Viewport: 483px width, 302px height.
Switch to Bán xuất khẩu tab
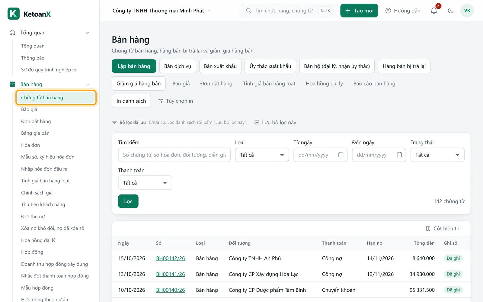(x=220, y=66)
